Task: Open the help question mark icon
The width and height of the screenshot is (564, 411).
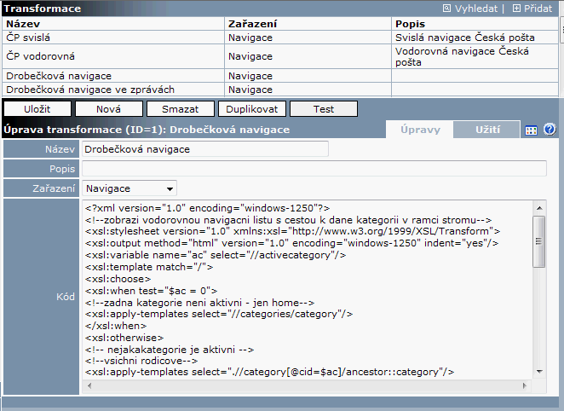Action: (x=550, y=130)
